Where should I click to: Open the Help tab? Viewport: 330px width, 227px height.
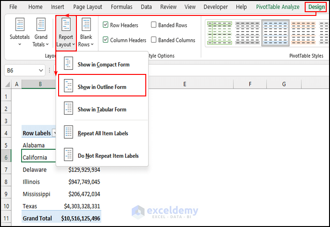tap(241, 7)
